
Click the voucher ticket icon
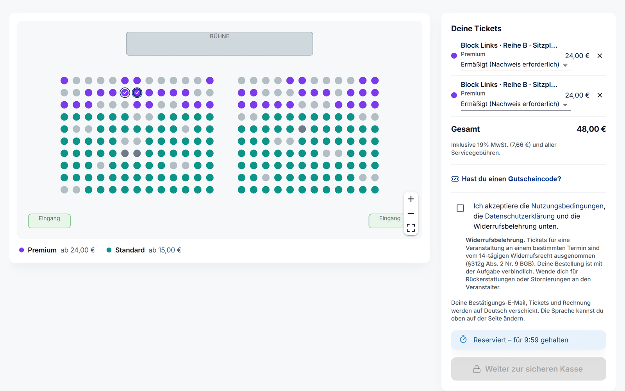pyautogui.click(x=455, y=179)
